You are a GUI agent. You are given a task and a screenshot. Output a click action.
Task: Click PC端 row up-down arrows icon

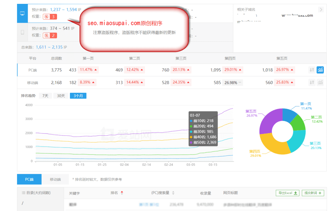[x=312, y=70]
